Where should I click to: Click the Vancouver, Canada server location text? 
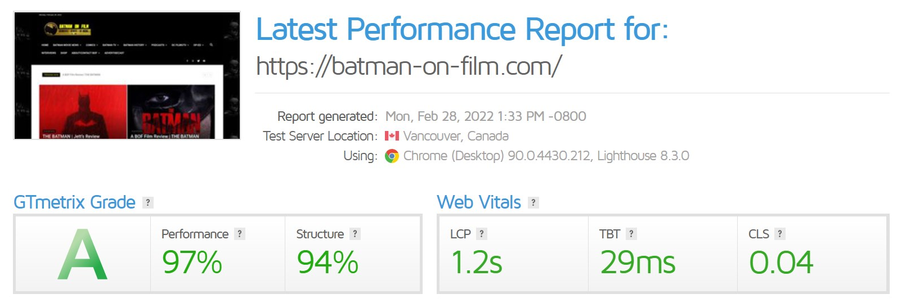[456, 136]
